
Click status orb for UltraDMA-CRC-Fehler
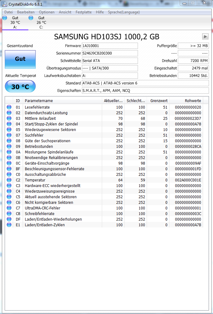point(9,208)
